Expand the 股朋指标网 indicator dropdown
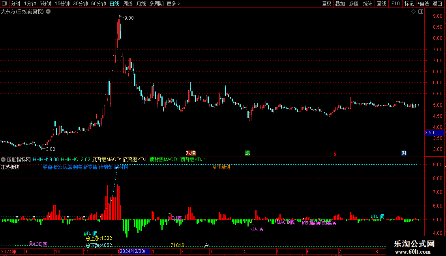The height and width of the screenshot is (256, 446). click(3, 160)
